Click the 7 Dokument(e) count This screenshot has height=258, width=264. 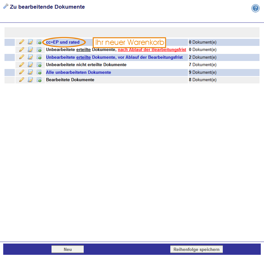pyautogui.click(x=203, y=64)
